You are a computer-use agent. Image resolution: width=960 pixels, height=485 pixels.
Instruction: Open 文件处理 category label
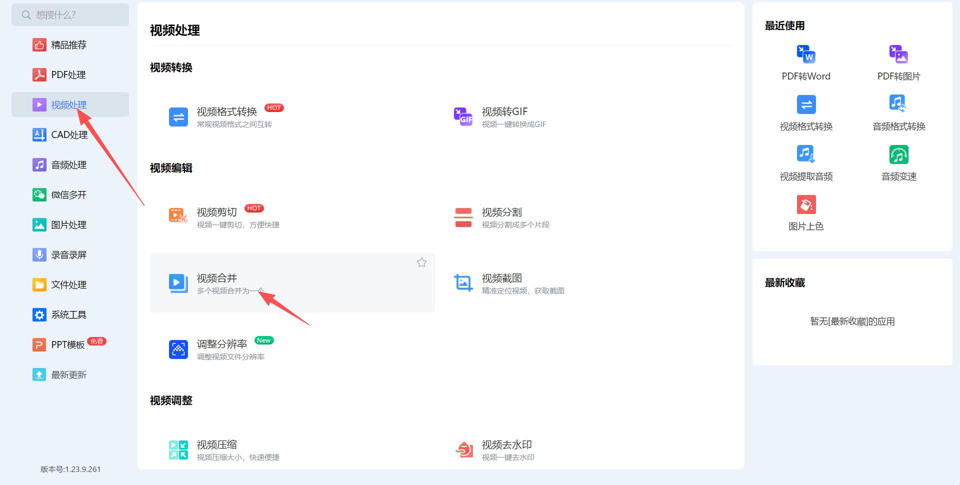pos(68,285)
